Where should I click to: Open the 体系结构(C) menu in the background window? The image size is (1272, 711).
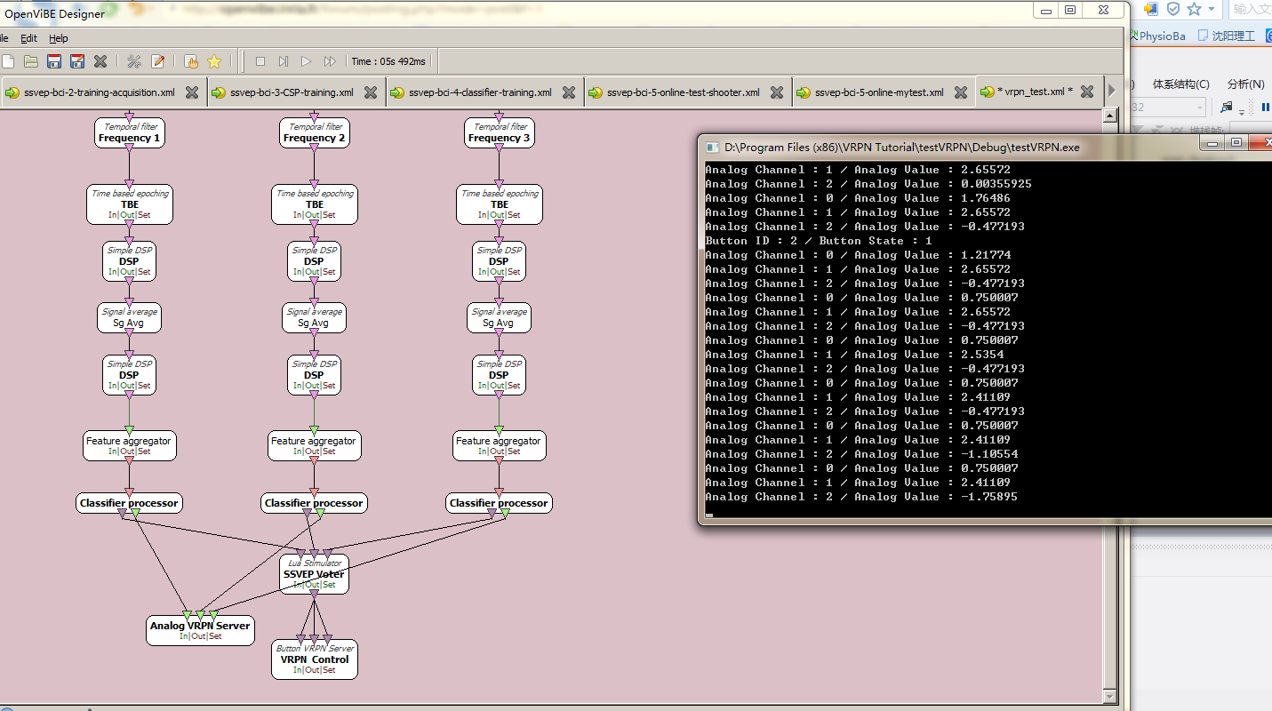[x=1181, y=84]
